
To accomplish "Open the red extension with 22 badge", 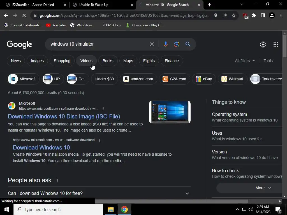I will (246, 16).
